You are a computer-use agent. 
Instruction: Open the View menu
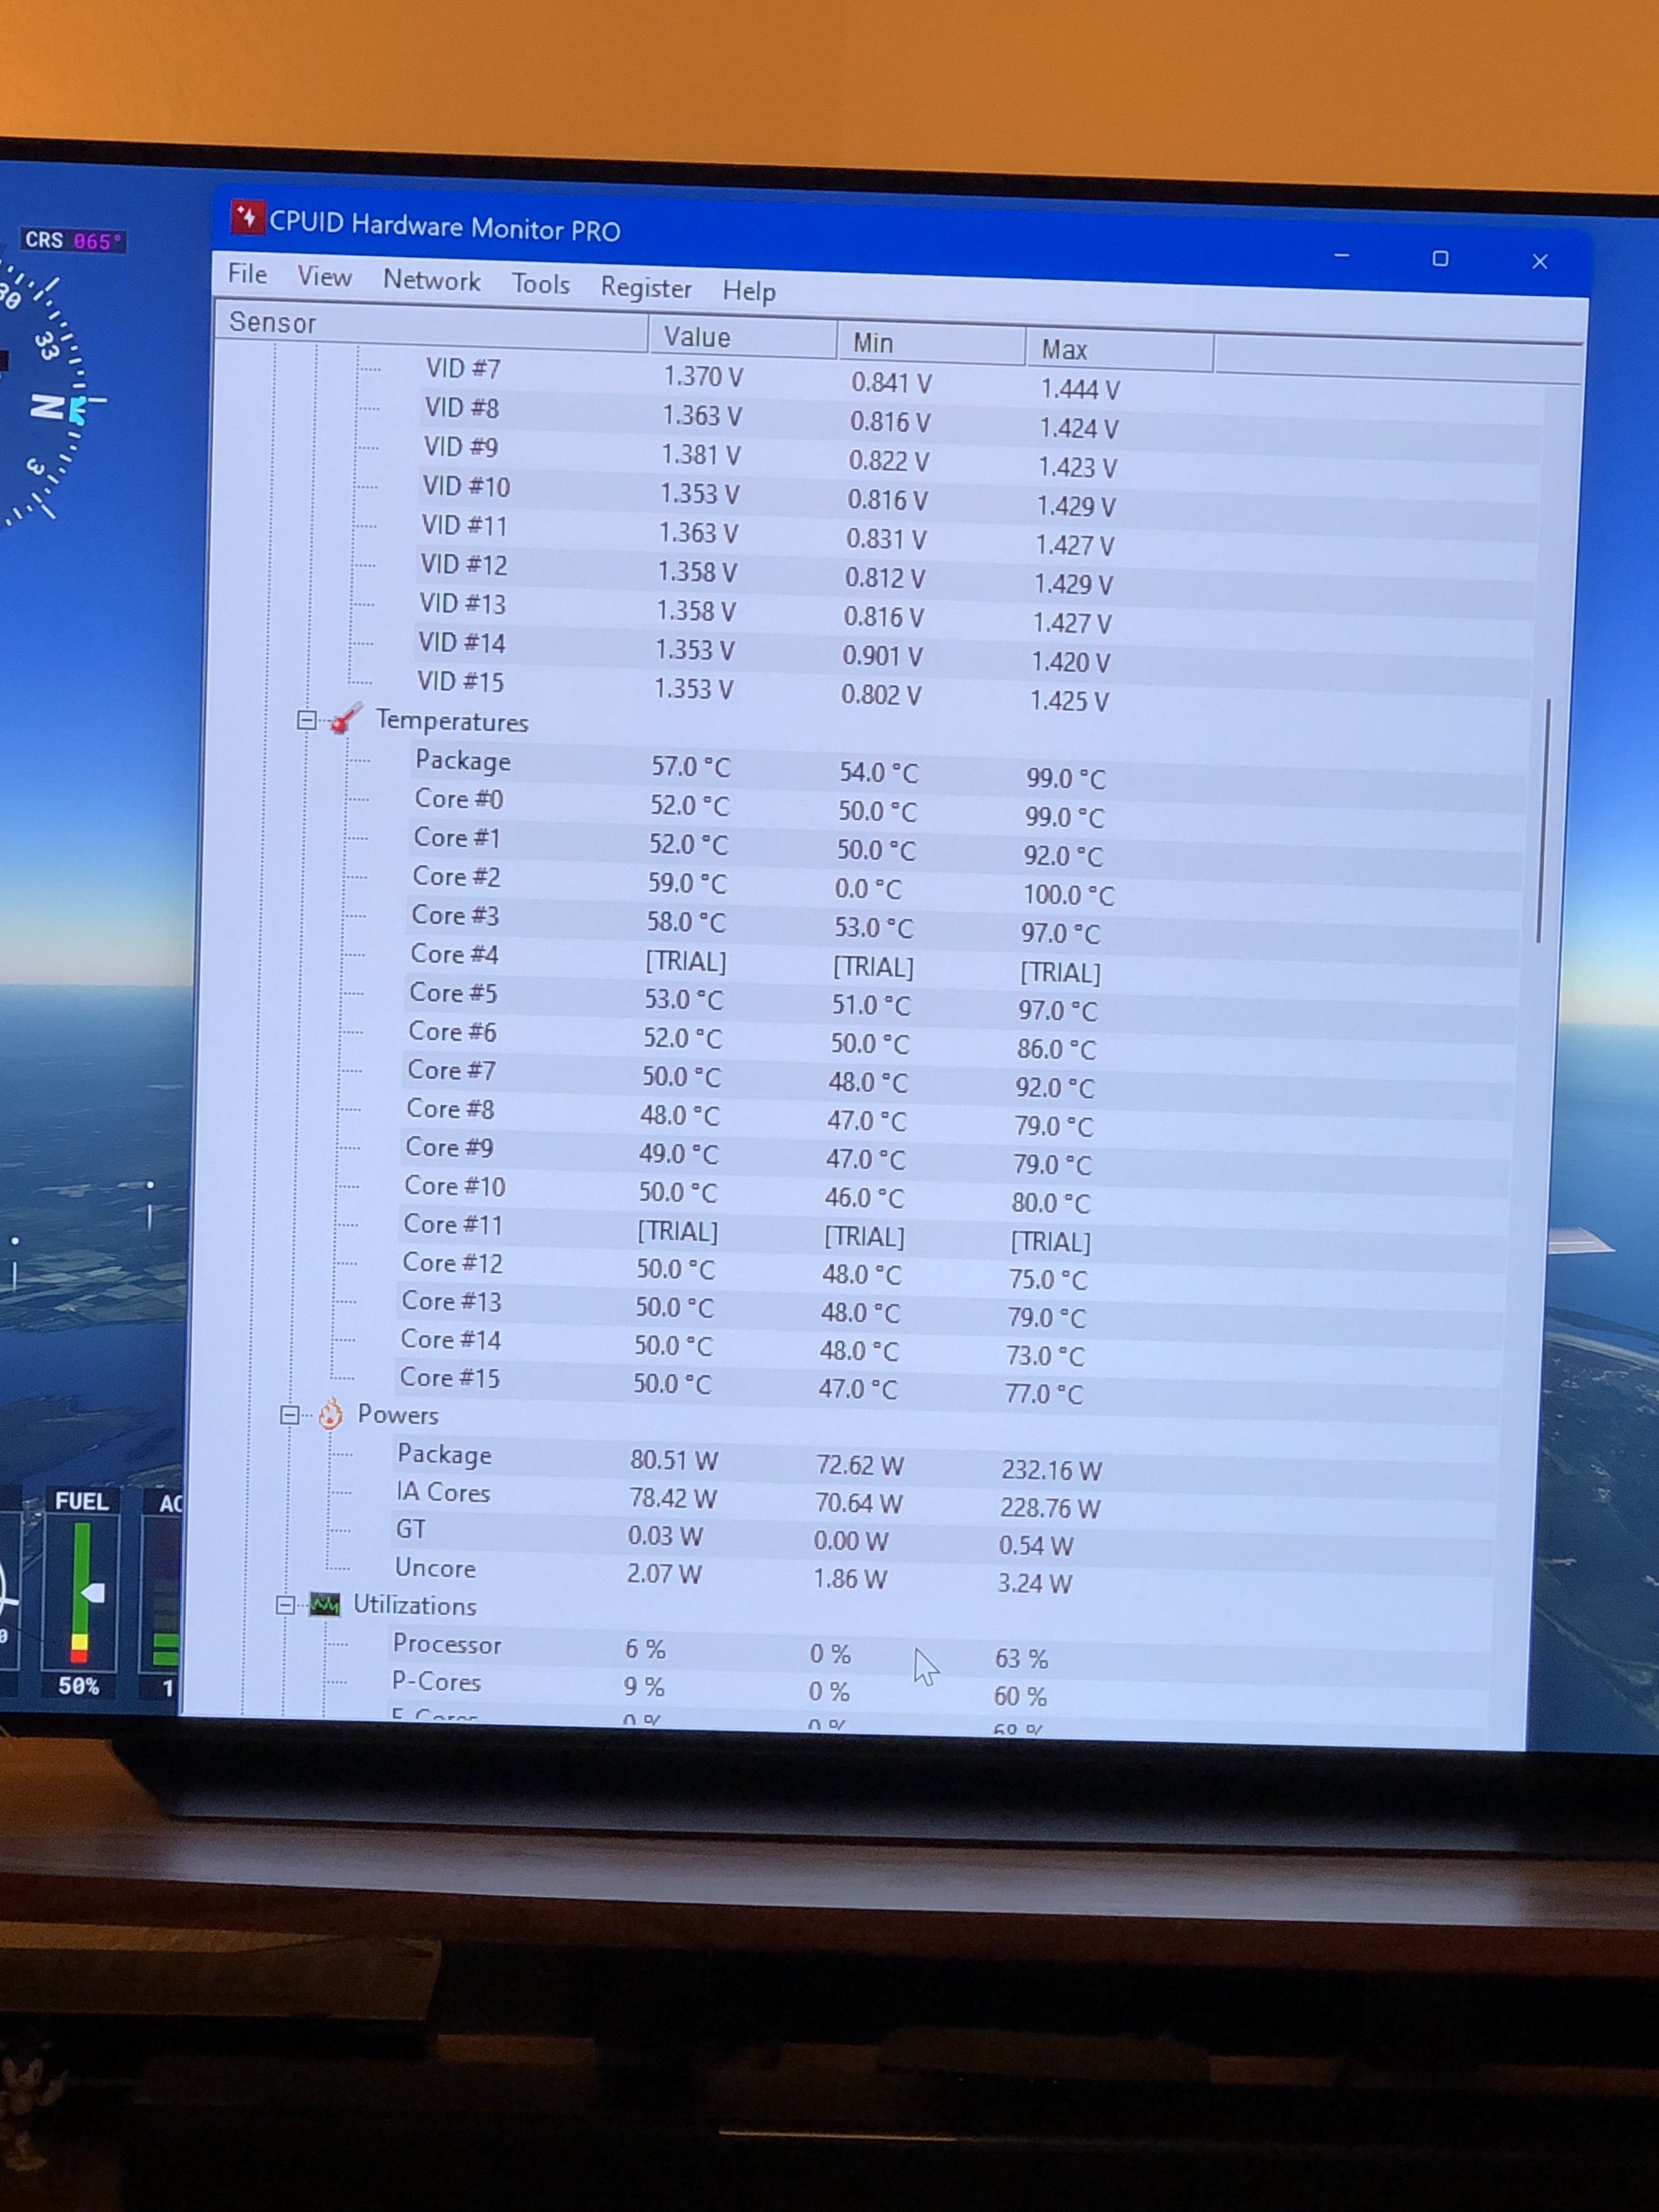click(x=324, y=277)
